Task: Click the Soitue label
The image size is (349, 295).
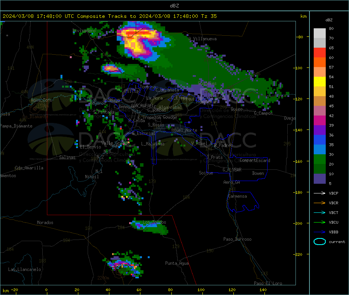Action: (206, 173)
